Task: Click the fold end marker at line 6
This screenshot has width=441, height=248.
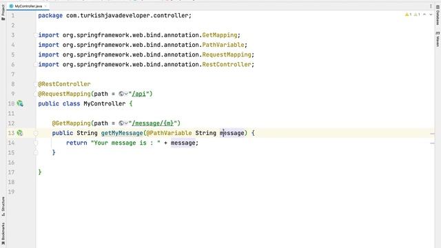Action: (36, 65)
